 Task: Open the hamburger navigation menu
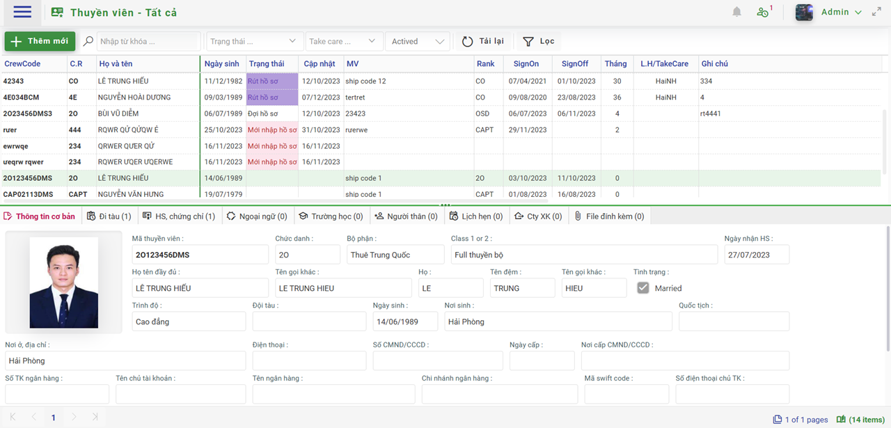click(x=22, y=12)
